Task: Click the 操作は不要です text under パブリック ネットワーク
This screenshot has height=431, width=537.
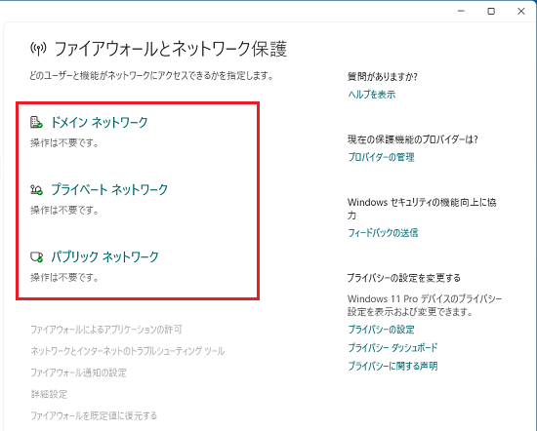Action: [64, 277]
